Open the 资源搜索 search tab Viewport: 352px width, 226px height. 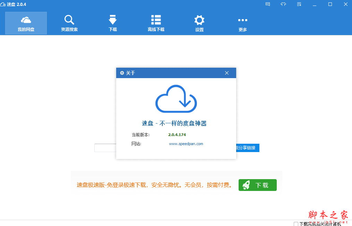click(69, 23)
